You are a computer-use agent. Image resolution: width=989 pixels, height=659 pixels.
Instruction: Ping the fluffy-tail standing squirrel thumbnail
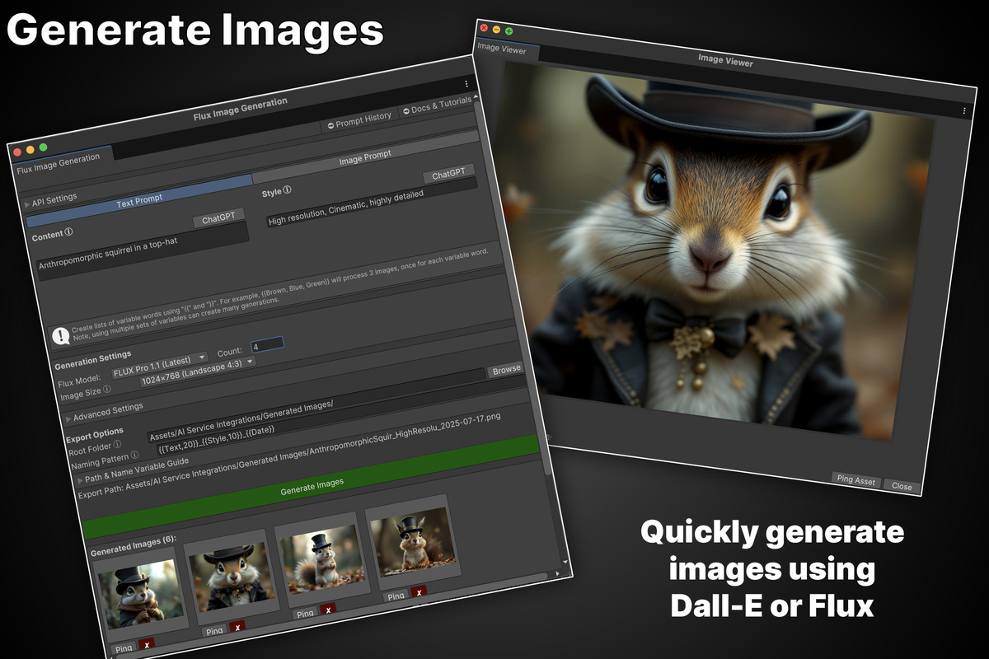pos(305,614)
